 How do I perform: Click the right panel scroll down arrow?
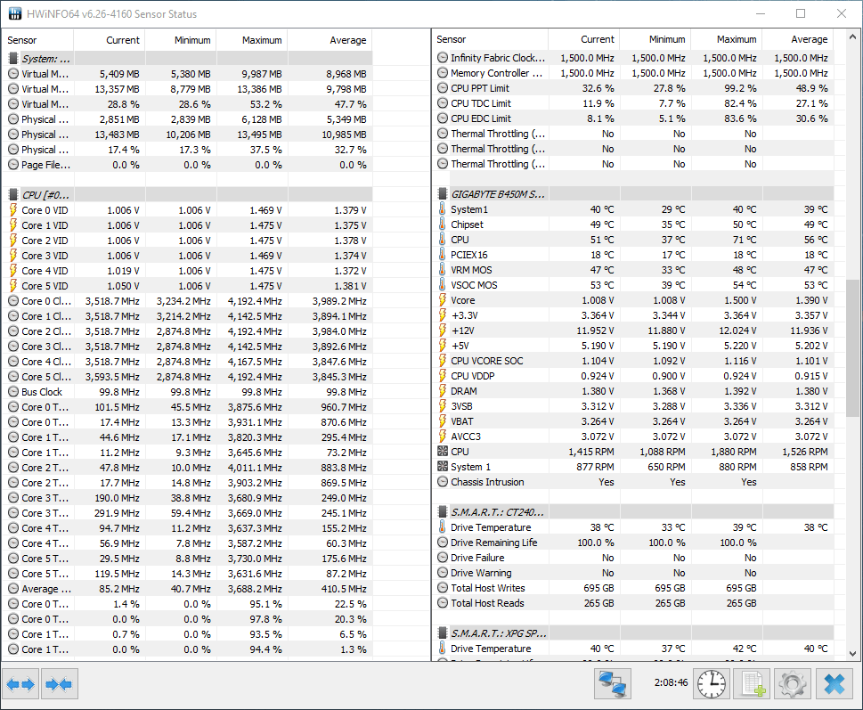coord(852,653)
